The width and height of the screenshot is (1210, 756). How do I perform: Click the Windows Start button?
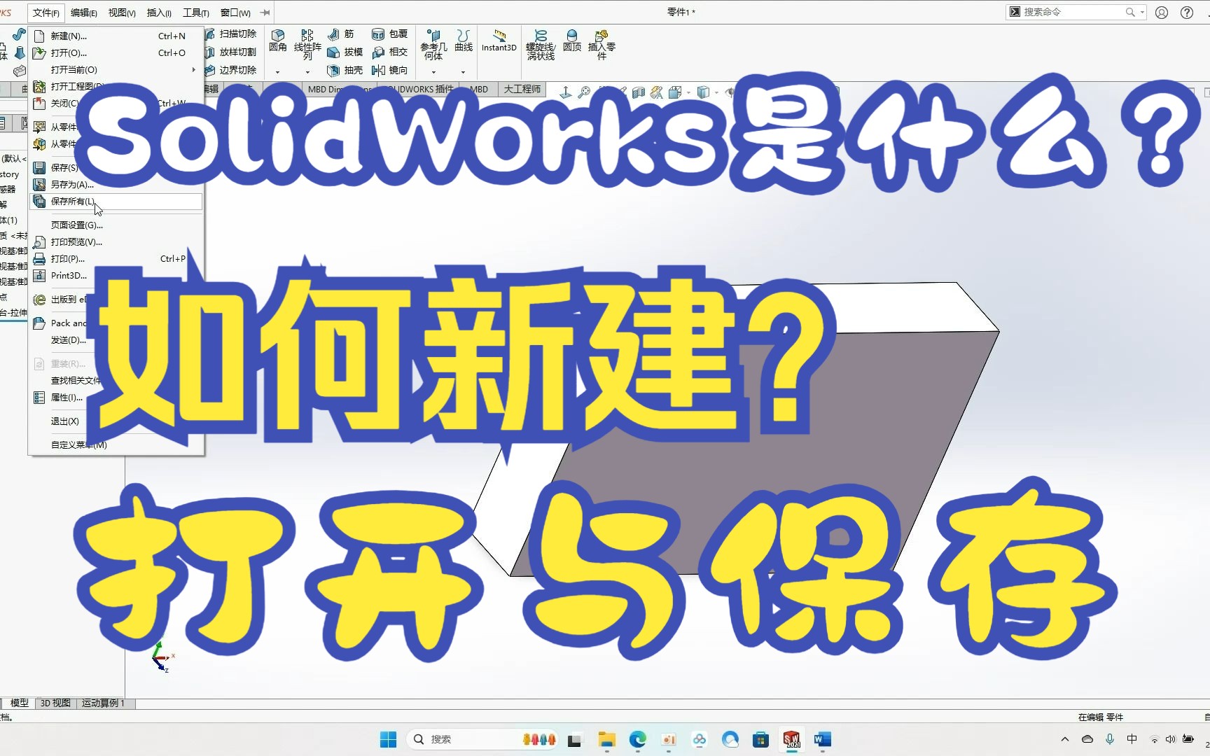coord(388,739)
